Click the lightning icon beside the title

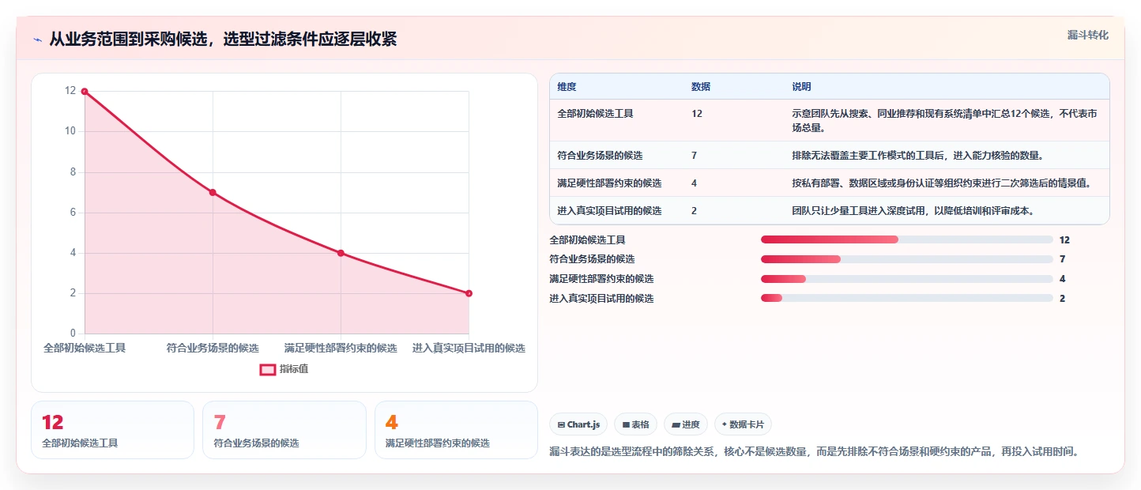point(38,40)
